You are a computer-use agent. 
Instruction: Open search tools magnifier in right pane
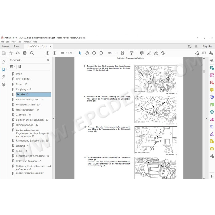(x=212, y=61)
